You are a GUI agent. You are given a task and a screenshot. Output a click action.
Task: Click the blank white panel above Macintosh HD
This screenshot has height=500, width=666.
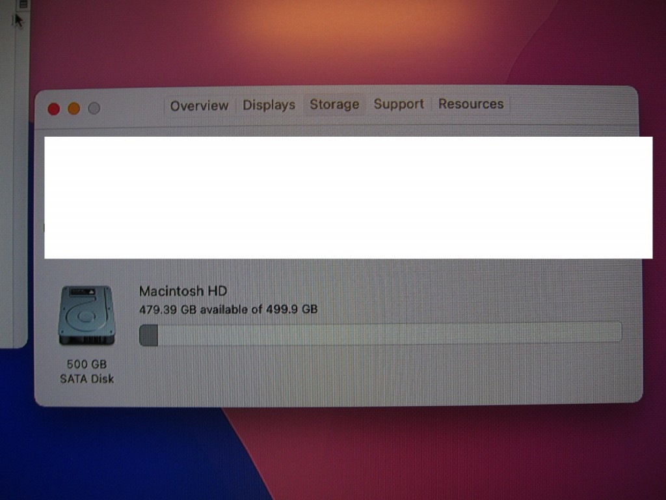348,197
